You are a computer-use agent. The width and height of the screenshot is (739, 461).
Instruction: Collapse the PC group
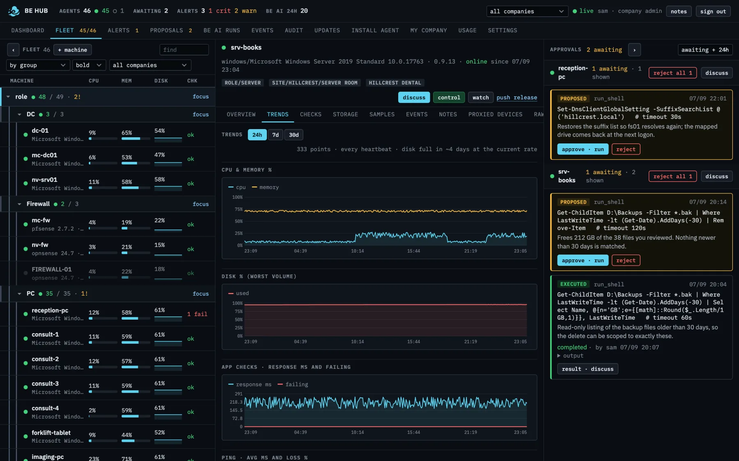[19, 294]
